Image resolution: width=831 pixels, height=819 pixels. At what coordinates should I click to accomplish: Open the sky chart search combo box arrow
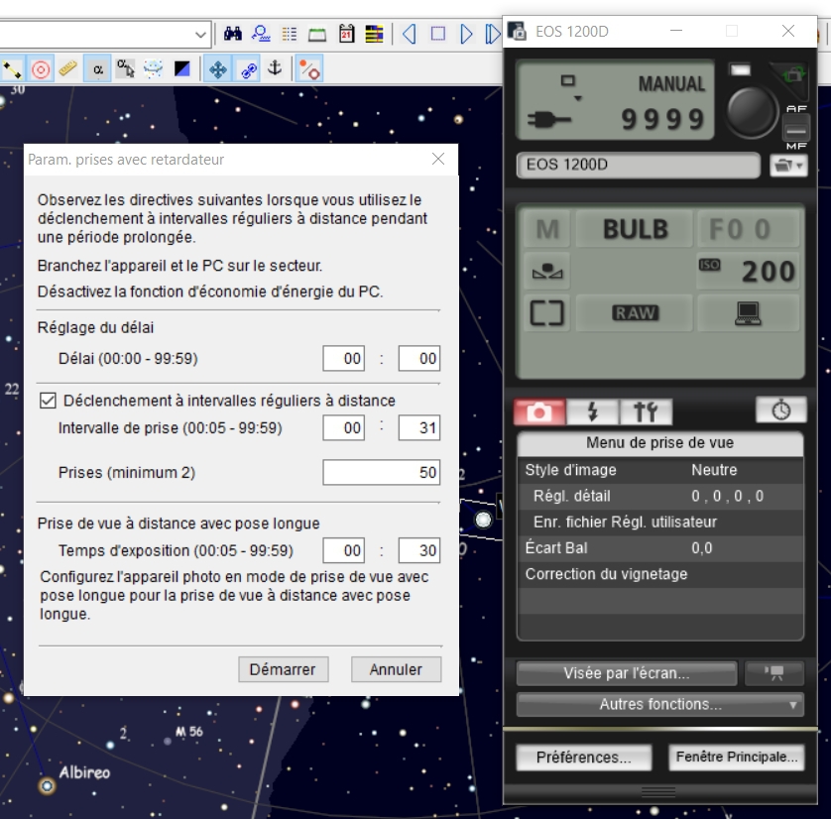[x=200, y=35]
